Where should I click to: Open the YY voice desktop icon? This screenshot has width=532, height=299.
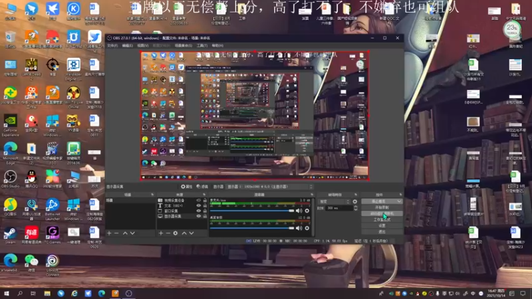[x=73, y=123]
